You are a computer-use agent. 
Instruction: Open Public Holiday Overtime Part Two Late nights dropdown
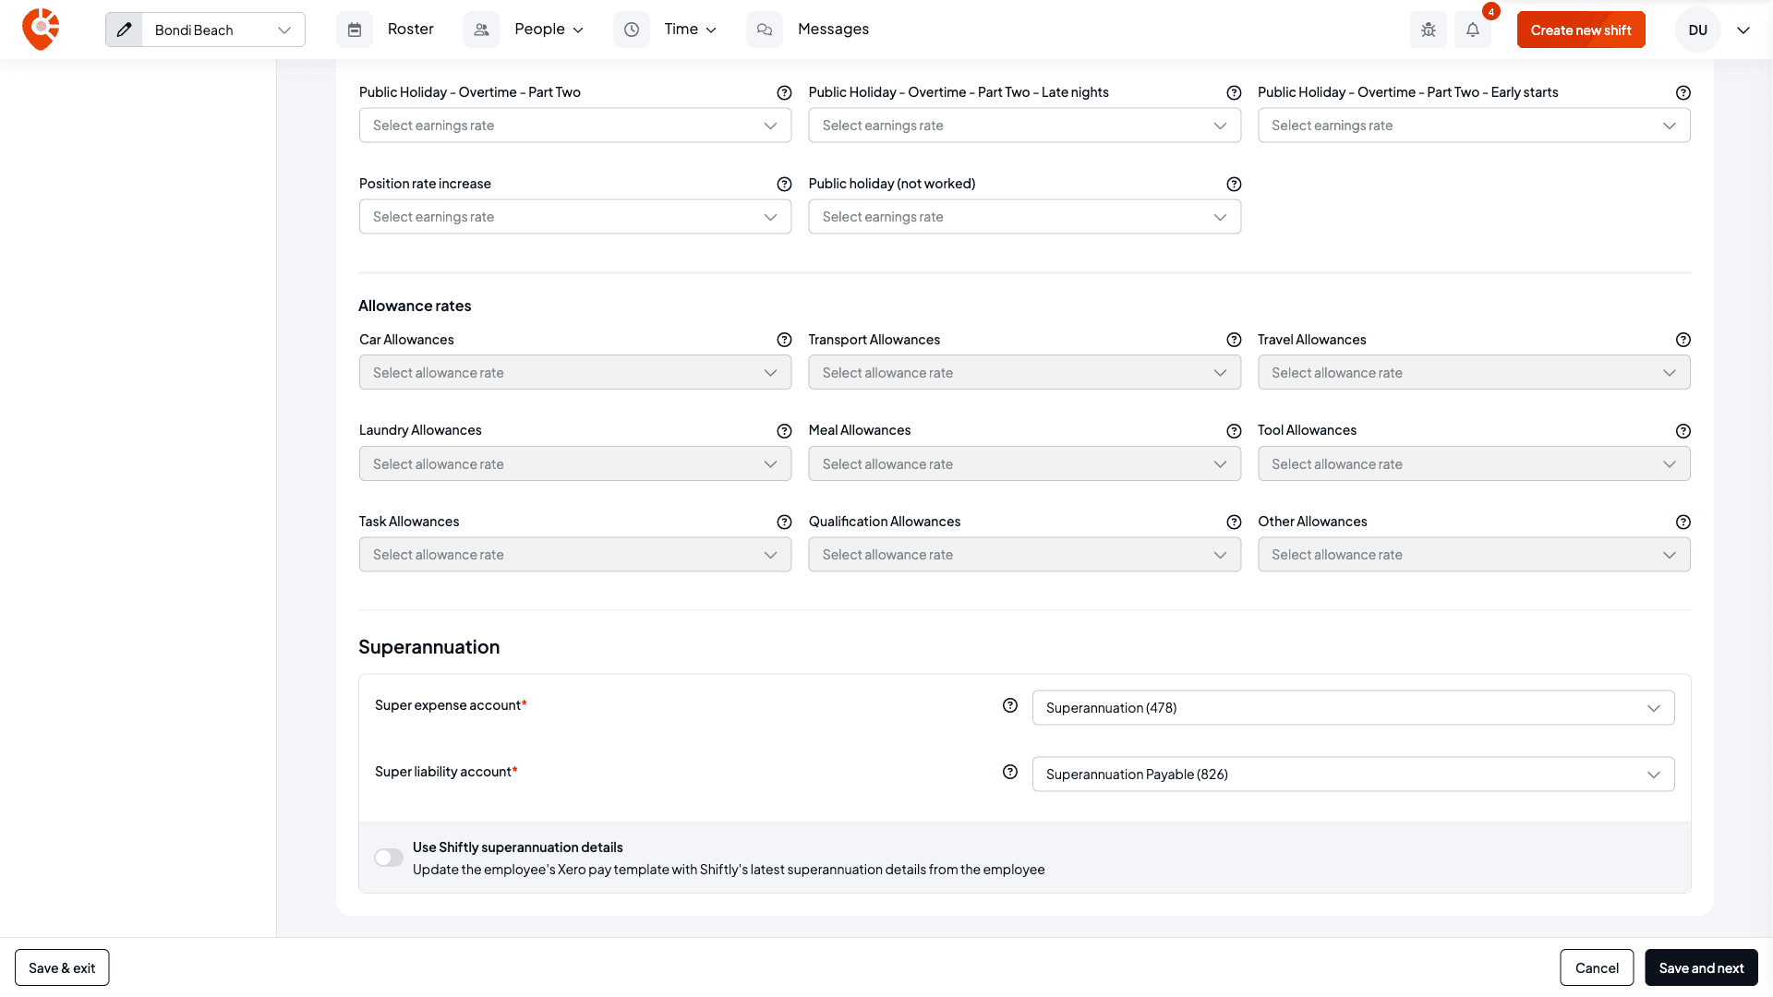pos(1025,126)
